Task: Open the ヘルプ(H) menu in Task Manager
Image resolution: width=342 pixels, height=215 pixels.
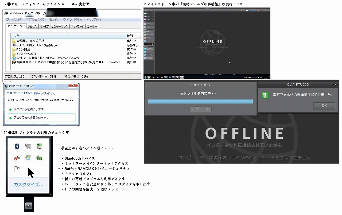Action: (x=94, y=19)
